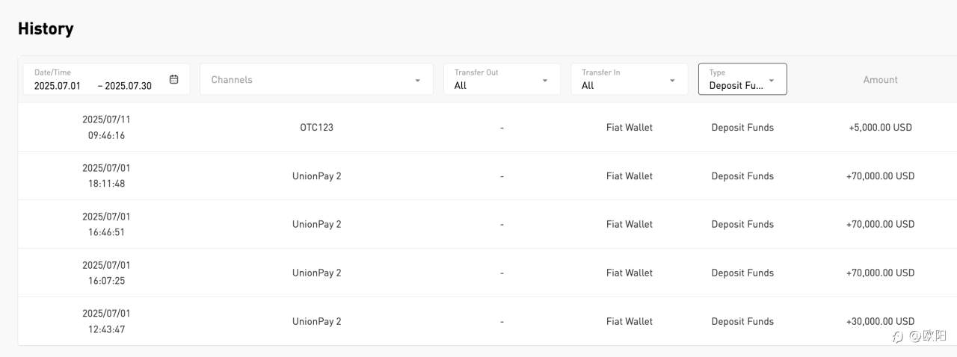Click Deposit Funds in the 12:43:47 row
The width and height of the screenshot is (957, 357).
coord(742,321)
